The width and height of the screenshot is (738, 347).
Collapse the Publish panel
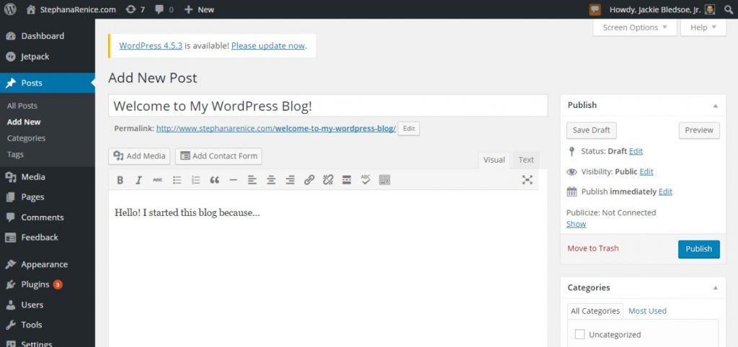[x=715, y=105]
